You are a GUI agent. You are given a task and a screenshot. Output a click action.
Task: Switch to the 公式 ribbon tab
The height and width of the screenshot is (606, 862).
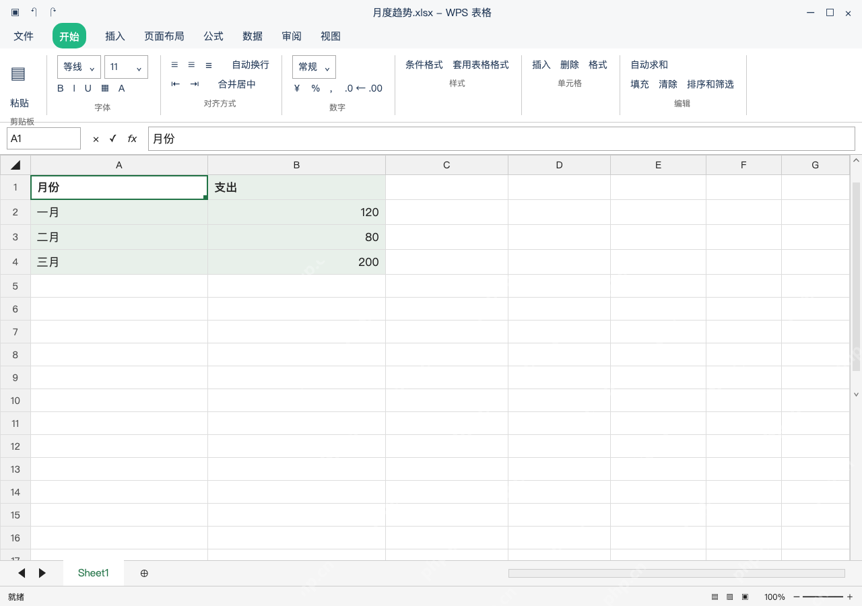pos(213,36)
